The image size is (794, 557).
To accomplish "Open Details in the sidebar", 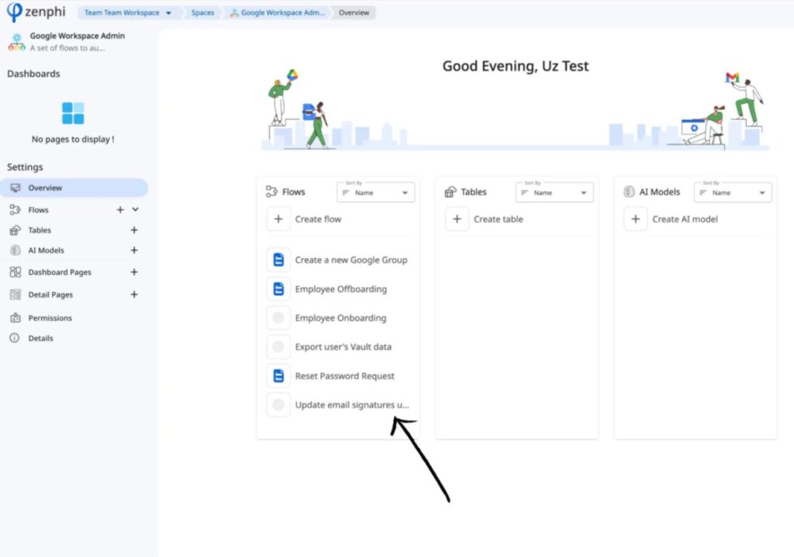I will 40,338.
